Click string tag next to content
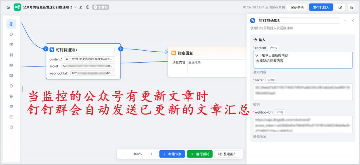This screenshot has height=165, width=360. click(x=274, y=47)
